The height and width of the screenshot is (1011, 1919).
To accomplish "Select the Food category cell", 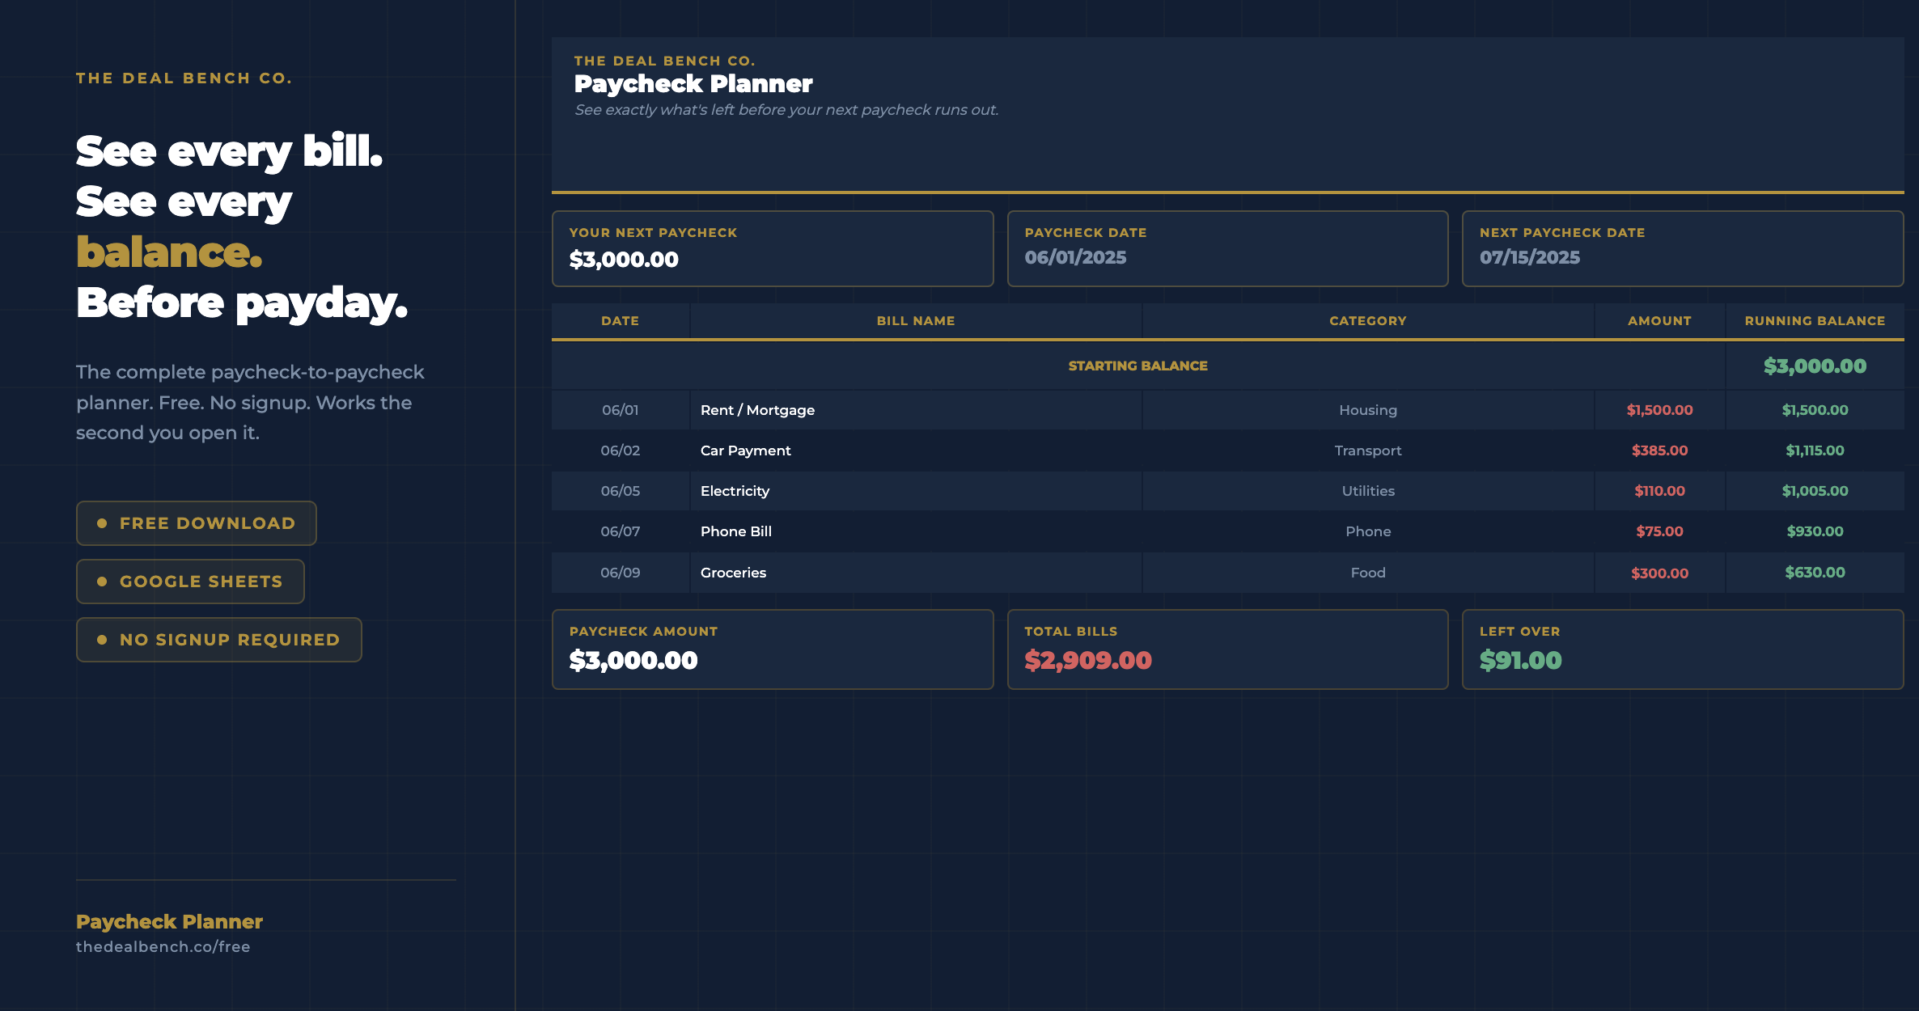I will [x=1368, y=573].
